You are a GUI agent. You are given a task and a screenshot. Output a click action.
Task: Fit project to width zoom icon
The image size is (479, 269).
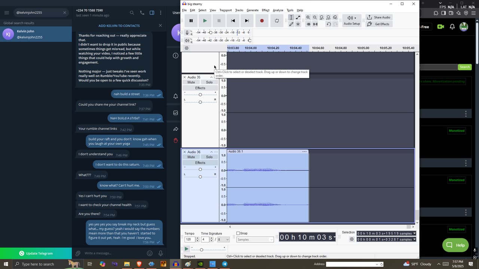point(328,18)
